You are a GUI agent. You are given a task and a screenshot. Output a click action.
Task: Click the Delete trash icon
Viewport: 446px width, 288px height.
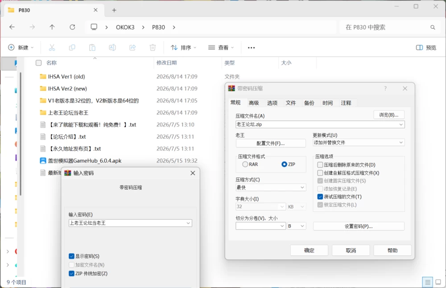pos(153,47)
